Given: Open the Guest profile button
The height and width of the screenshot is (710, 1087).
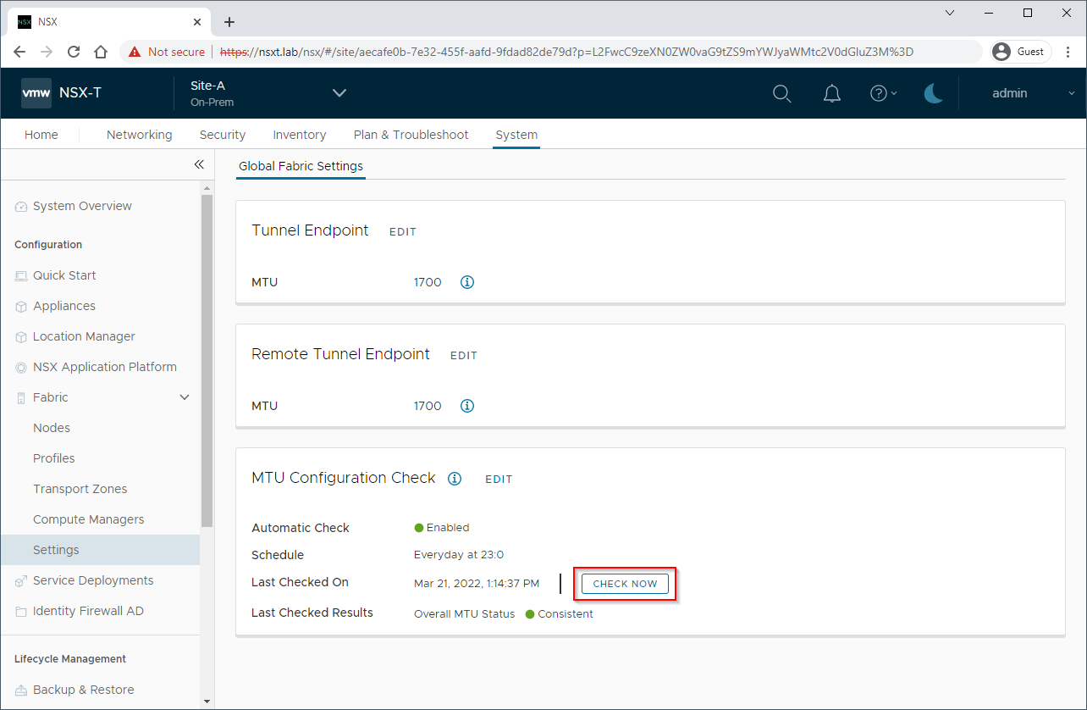Looking at the screenshot, I should (1021, 52).
